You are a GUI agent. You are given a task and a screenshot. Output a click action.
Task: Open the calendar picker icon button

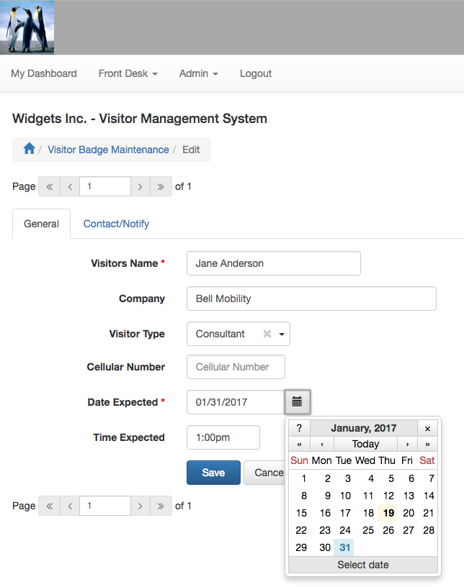tap(297, 402)
